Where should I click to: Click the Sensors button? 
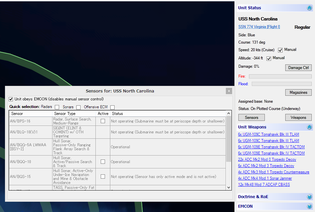[252, 118]
